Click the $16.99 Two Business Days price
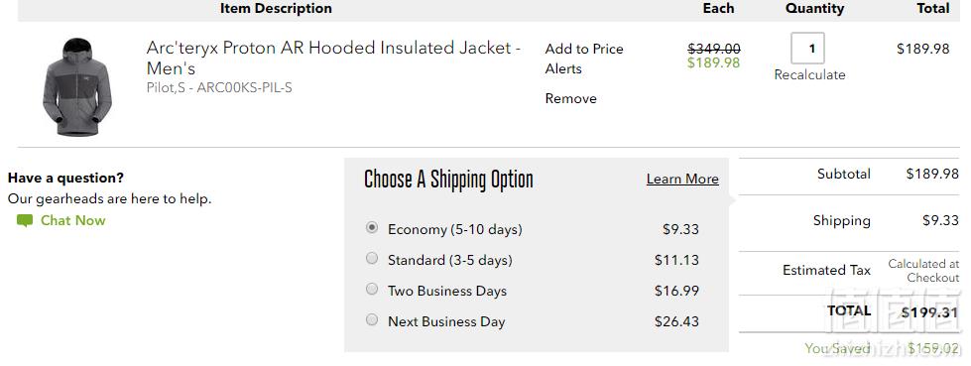 pyautogui.click(x=676, y=291)
